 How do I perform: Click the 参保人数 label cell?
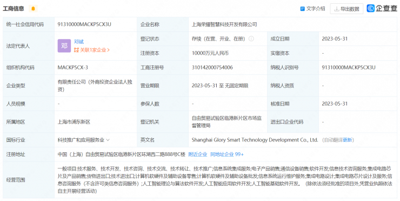(x=163, y=104)
